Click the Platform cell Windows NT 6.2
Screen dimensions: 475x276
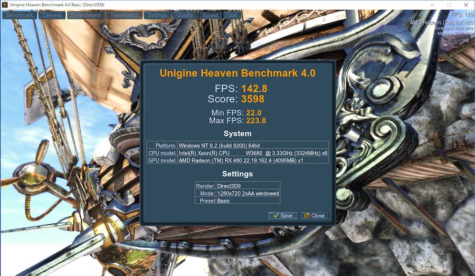point(253,146)
